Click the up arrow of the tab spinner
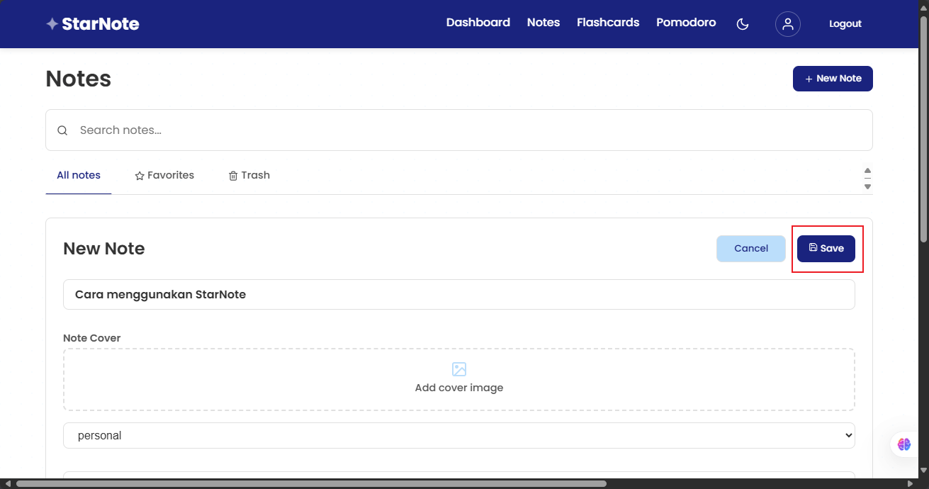Image resolution: width=929 pixels, height=489 pixels. tap(867, 170)
